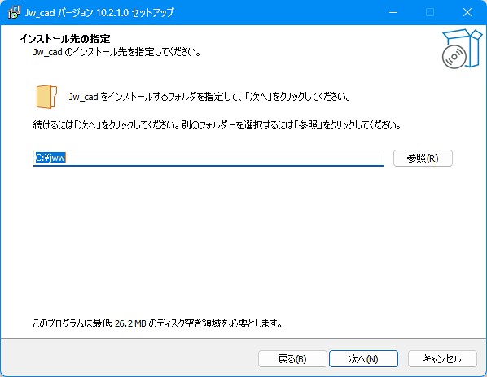
Task: Click the title text Jw_cad バージョン 10.2.1.0 セットアップ
Action: click(x=99, y=12)
